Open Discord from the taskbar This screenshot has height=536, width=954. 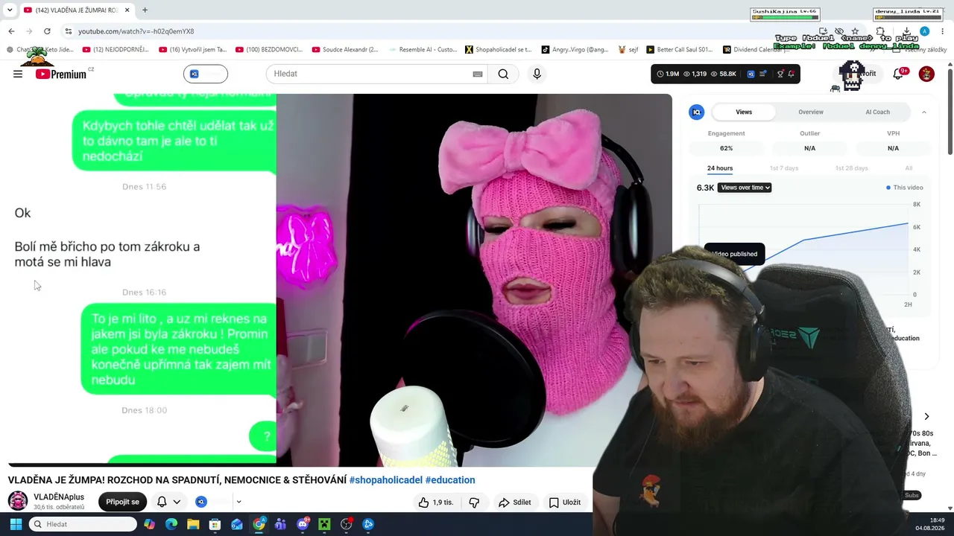(x=303, y=524)
